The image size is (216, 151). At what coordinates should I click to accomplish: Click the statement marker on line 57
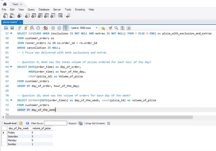[11, 33]
